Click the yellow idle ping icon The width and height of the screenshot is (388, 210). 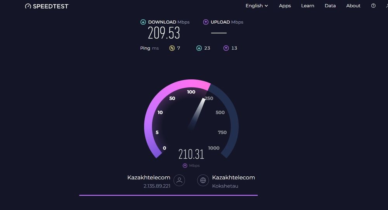[172, 48]
